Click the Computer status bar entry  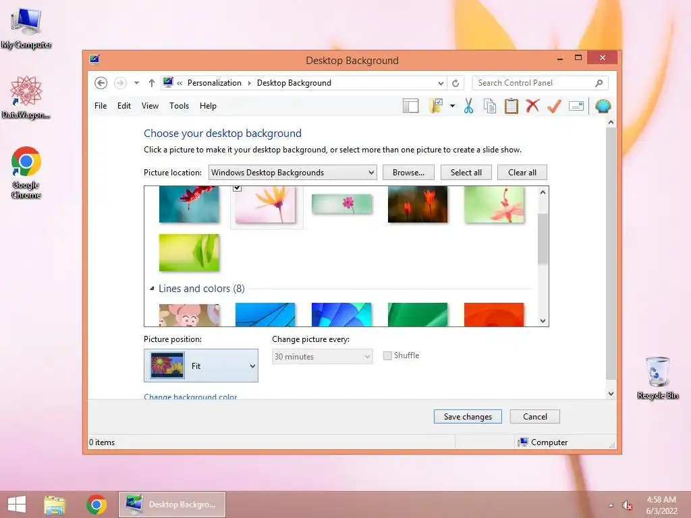pyautogui.click(x=543, y=442)
